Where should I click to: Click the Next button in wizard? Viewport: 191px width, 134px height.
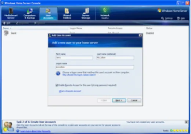[x=119, y=100]
